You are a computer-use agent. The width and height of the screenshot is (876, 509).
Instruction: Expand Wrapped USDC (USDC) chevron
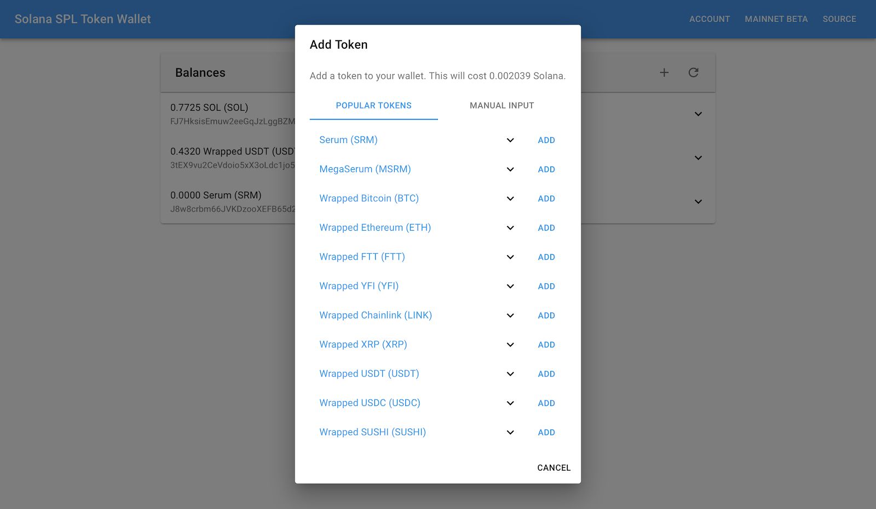510,403
